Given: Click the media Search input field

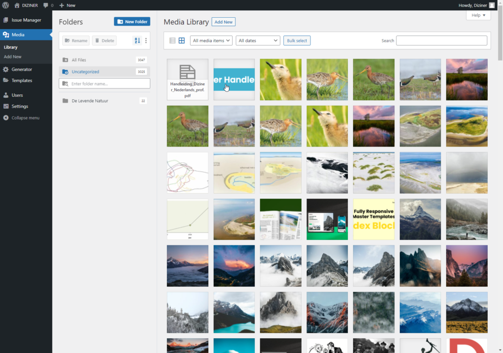Looking at the screenshot, I should [x=442, y=41].
